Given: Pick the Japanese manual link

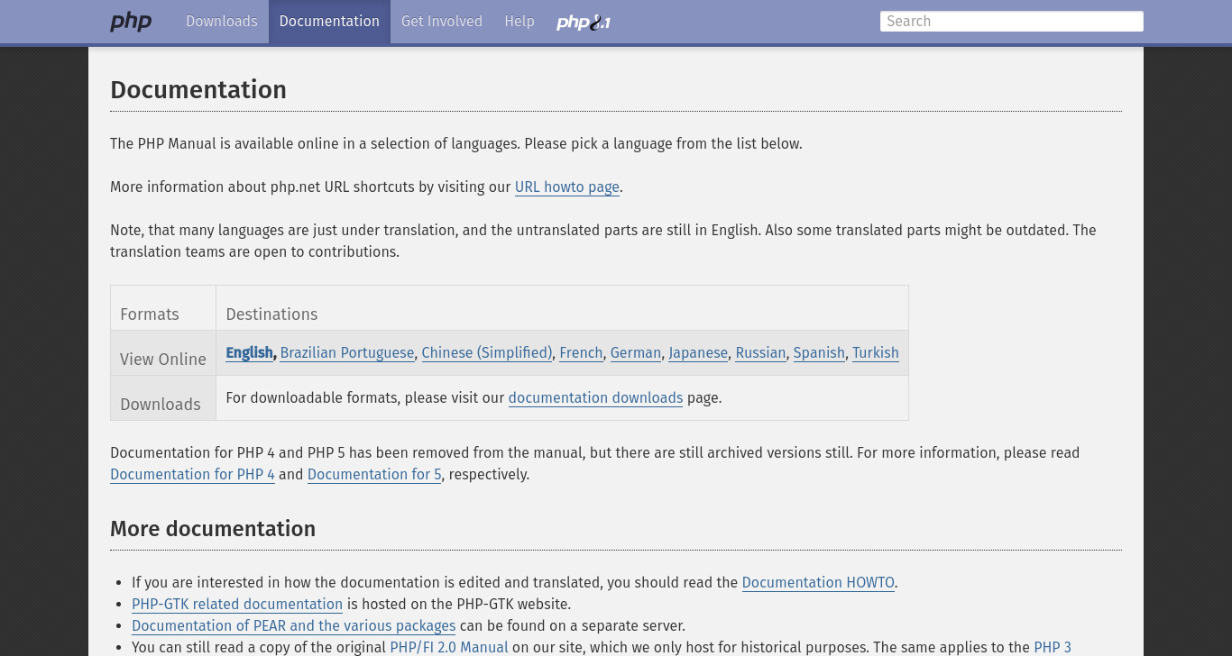Looking at the screenshot, I should (698, 353).
